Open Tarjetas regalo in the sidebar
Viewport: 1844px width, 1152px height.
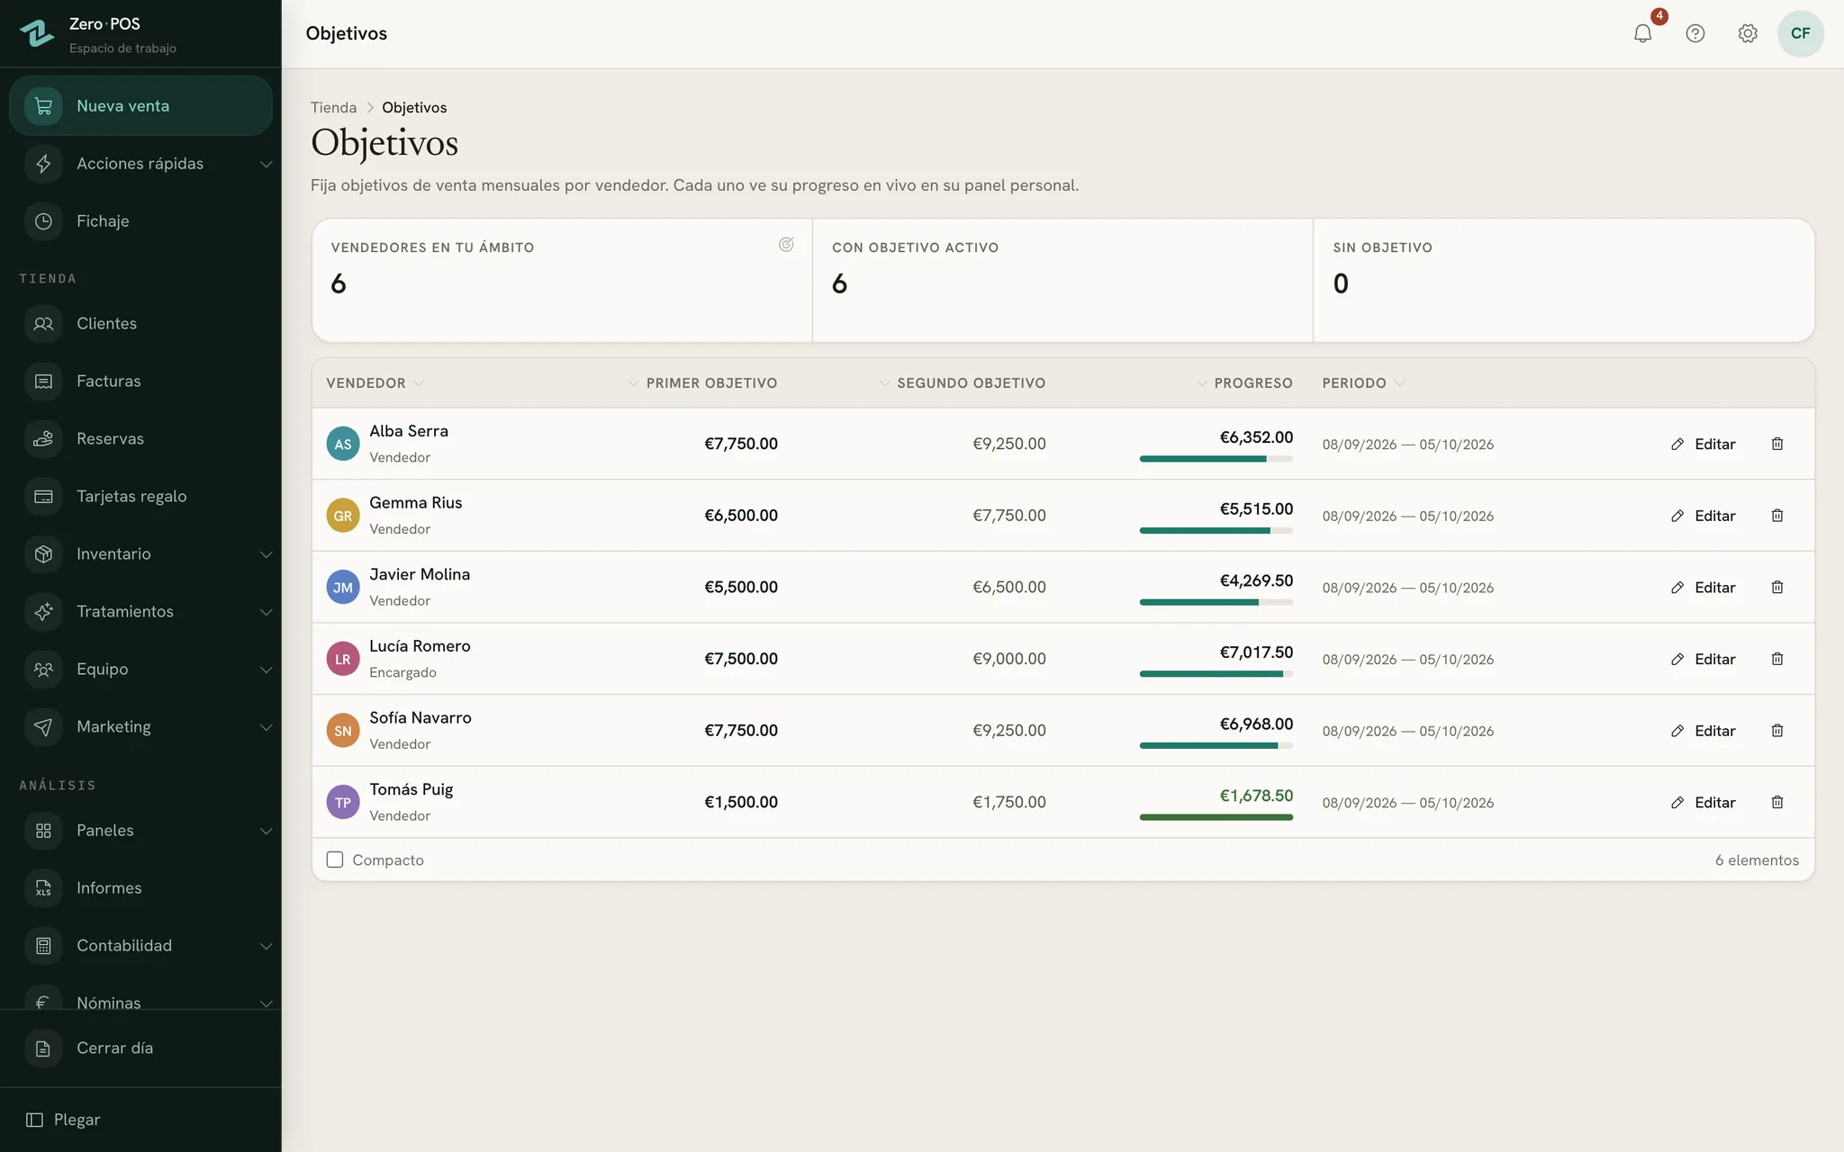coord(140,496)
